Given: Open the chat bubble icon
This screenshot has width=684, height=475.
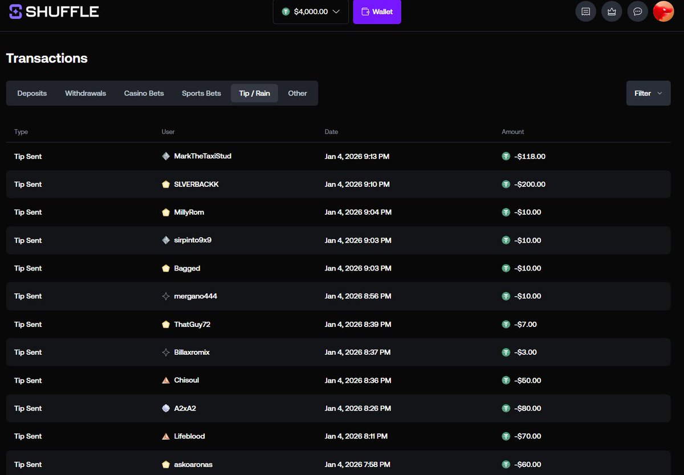Looking at the screenshot, I should pyautogui.click(x=638, y=11).
